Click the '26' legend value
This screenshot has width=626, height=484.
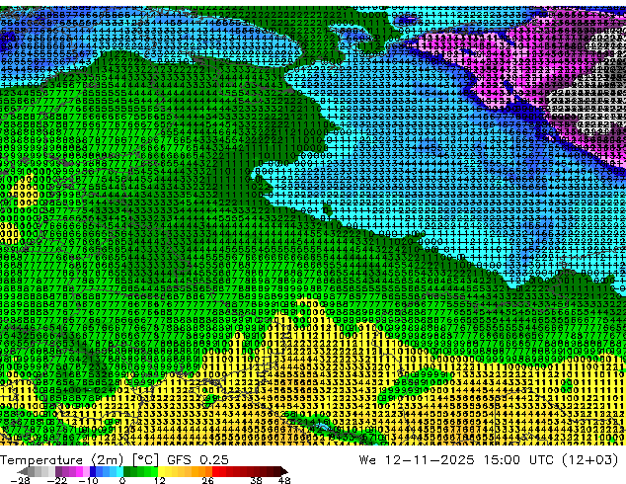click(x=207, y=480)
